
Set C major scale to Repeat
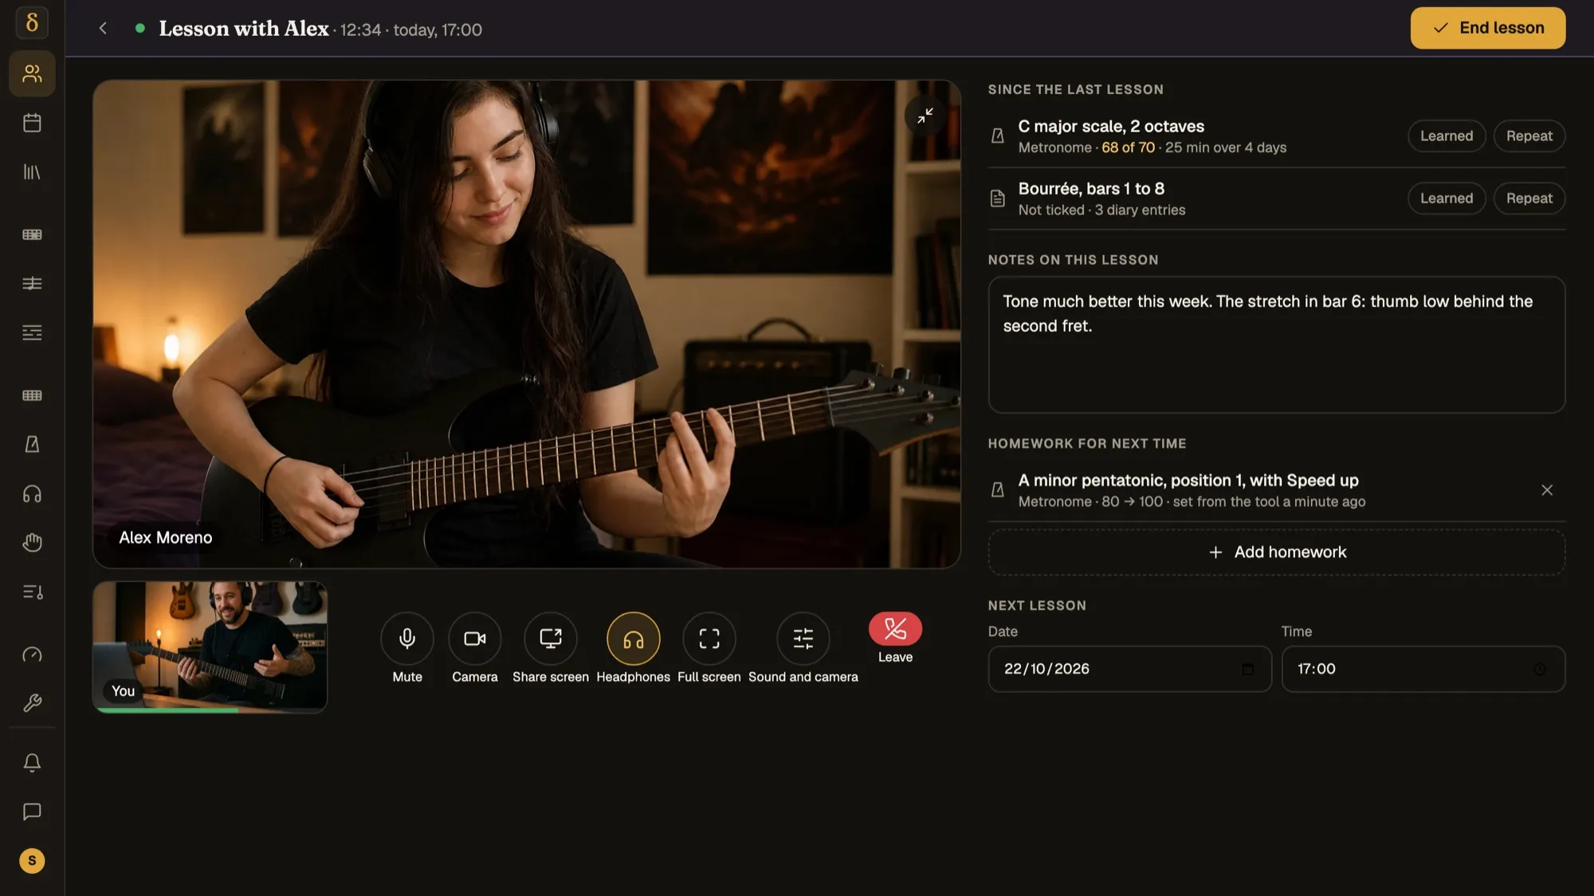(1529, 136)
